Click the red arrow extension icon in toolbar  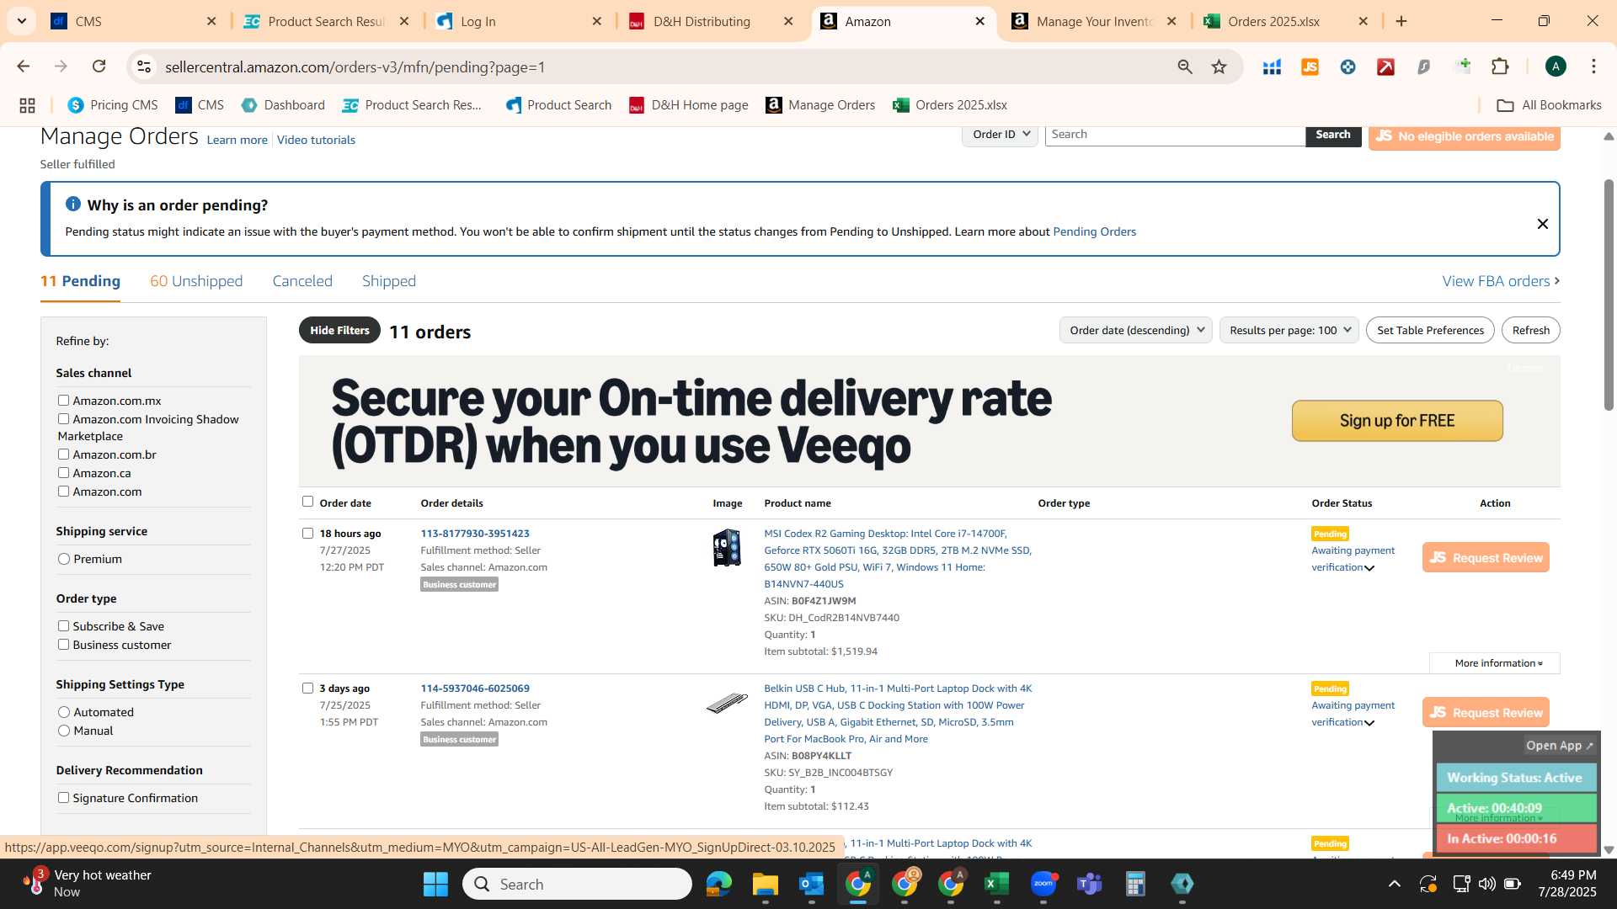click(x=1385, y=66)
